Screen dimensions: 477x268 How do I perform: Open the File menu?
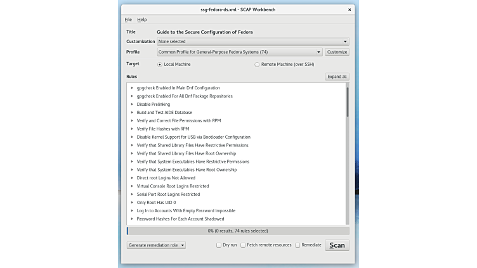click(x=128, y=20)
